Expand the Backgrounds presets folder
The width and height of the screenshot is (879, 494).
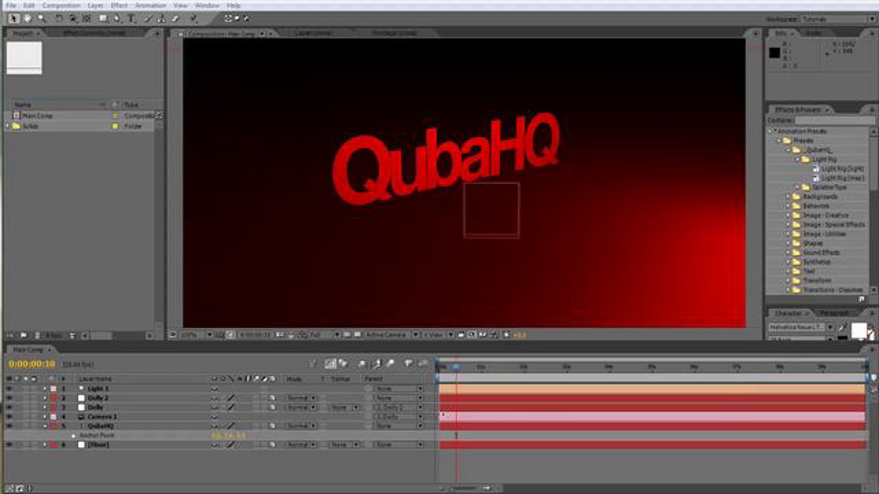[788, 197]
